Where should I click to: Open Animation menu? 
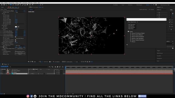click(25, 3)
